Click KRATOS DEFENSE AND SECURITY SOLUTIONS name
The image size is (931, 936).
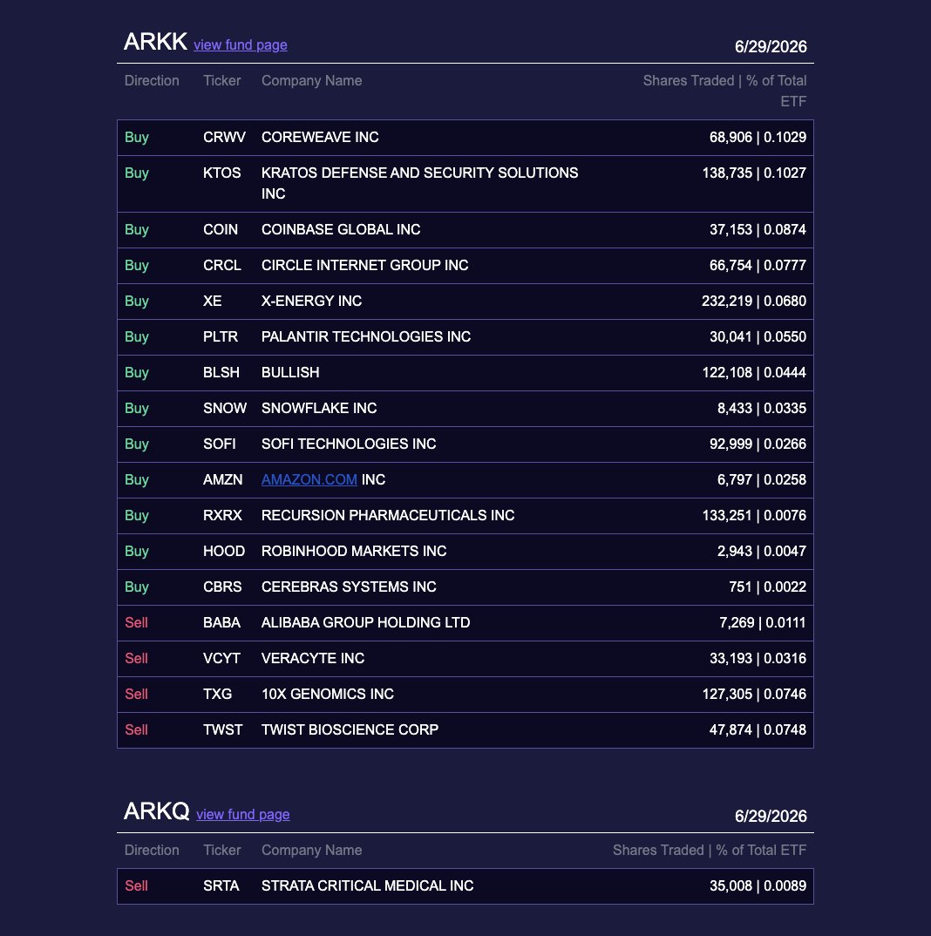coord(420,183)
